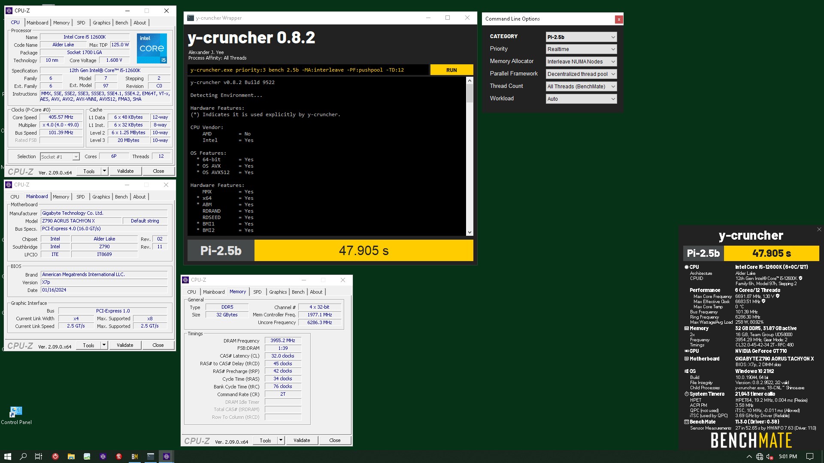Expand the Memory Allocator dropdown
The height and width of the screenshot is (463, 824).
(x=581, y=62)
